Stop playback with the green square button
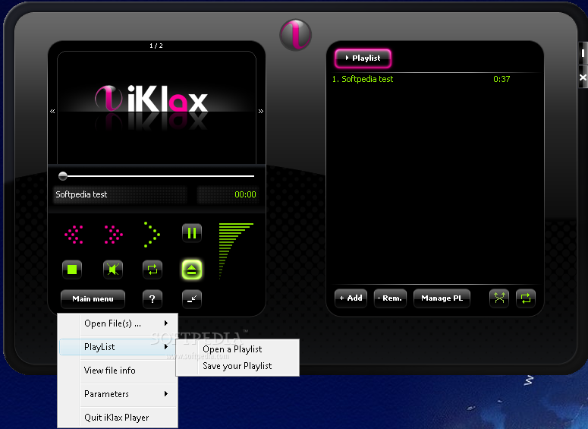588x429 pixels. [72, 270]
